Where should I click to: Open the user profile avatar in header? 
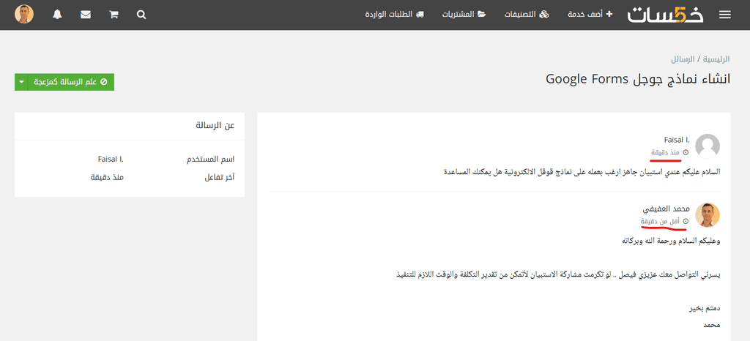[x=24, y=15]
